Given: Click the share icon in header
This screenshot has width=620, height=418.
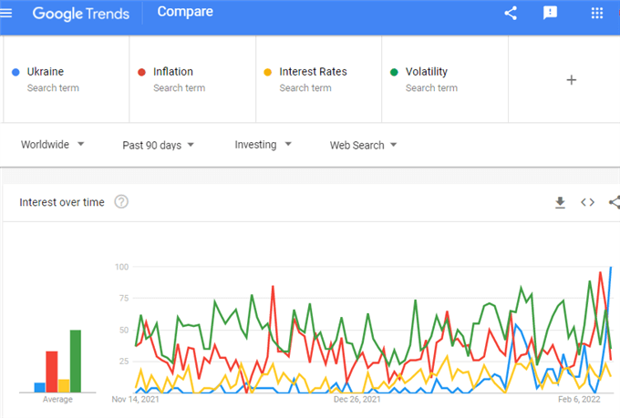Looking at the screenshot, I should (x=511, y=13).
